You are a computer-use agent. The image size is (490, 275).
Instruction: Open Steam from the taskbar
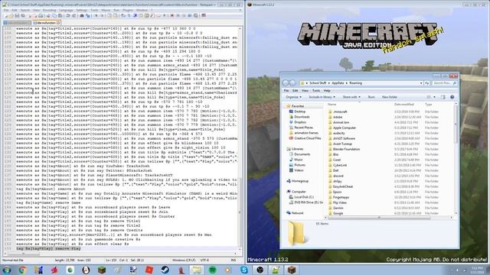coord(165,270)
